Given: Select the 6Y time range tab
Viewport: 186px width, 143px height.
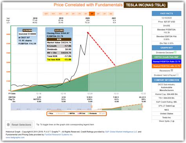Looking at the screenshot, I should (86, 14).
